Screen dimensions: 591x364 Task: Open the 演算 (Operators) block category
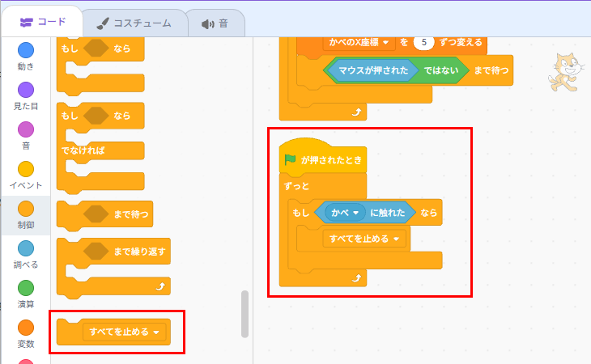point(25,288)
